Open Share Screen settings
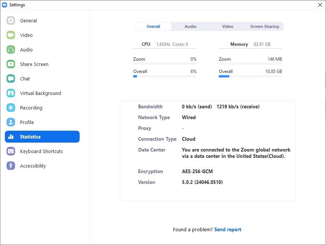This screenshot has width=326, height=245. [x=42, y=64]
